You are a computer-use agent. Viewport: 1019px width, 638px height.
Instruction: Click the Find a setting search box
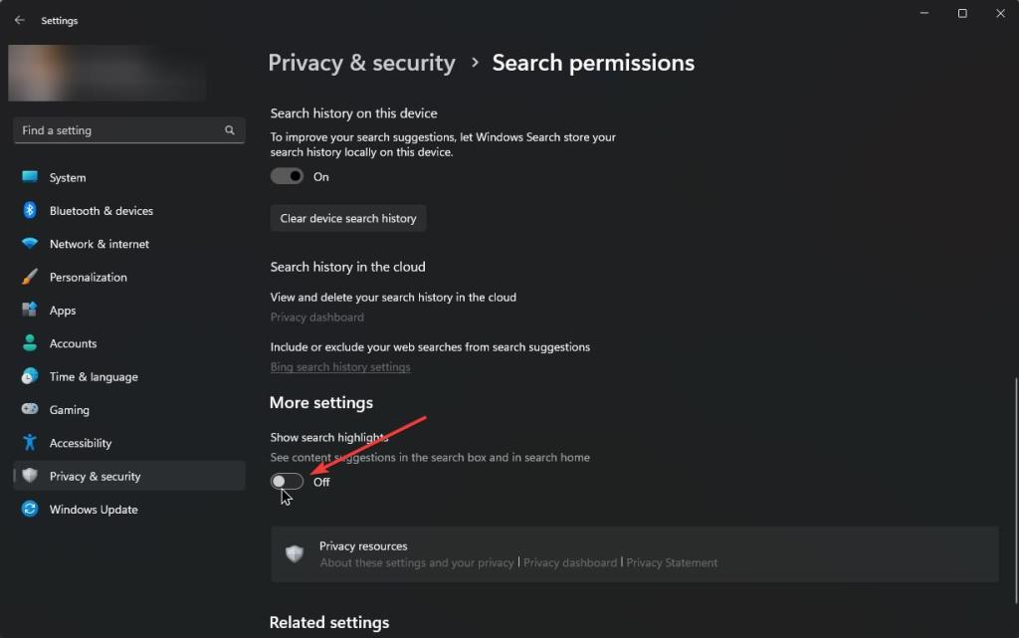[x=119, y=130]
